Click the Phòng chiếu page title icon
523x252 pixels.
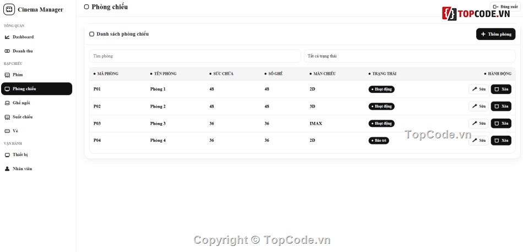pos(86,7)
